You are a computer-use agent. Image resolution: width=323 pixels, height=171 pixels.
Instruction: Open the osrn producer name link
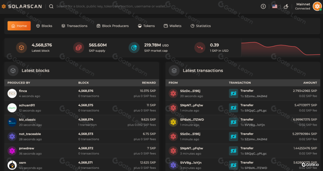(23, 163)
